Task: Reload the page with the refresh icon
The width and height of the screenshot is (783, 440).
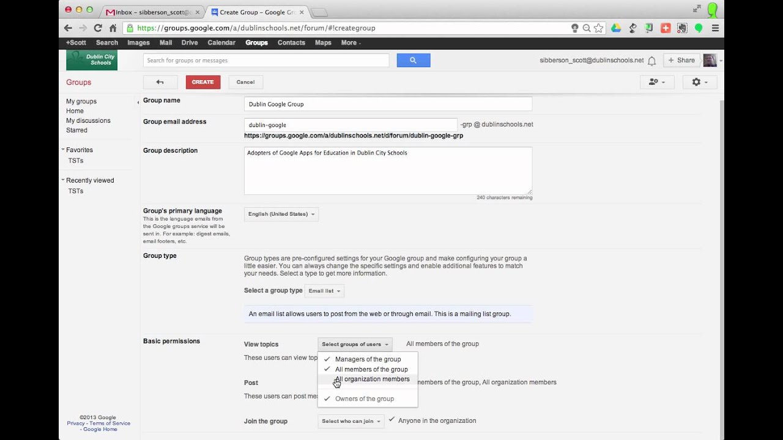Action: 98,28
